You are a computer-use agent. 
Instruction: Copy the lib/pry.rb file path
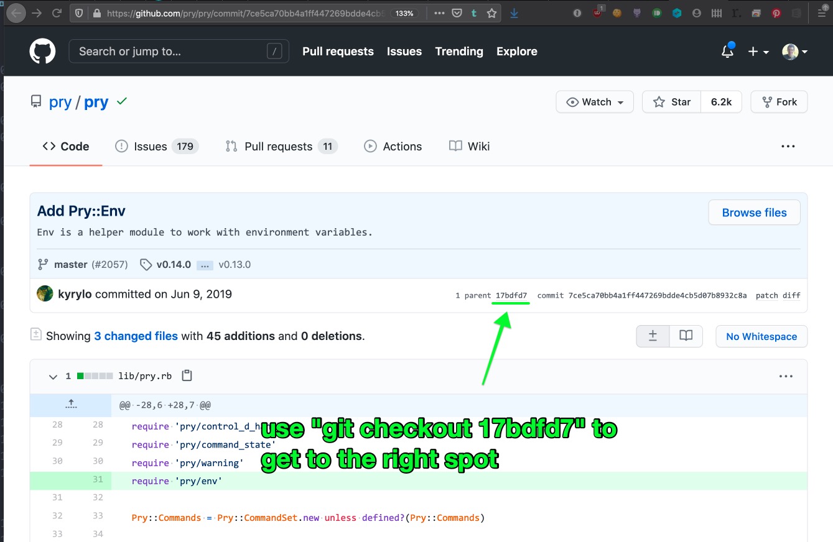187,375
